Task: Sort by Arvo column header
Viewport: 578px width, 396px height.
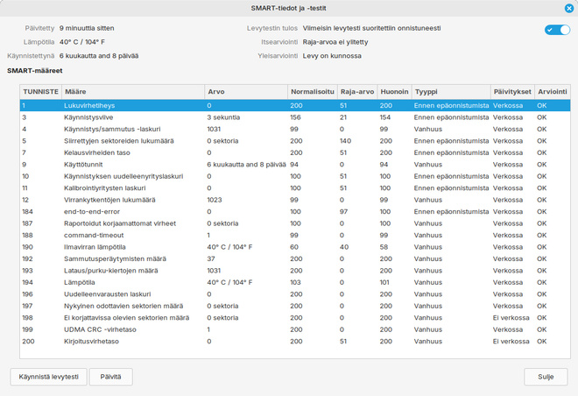Action: [x=246, y=92]
